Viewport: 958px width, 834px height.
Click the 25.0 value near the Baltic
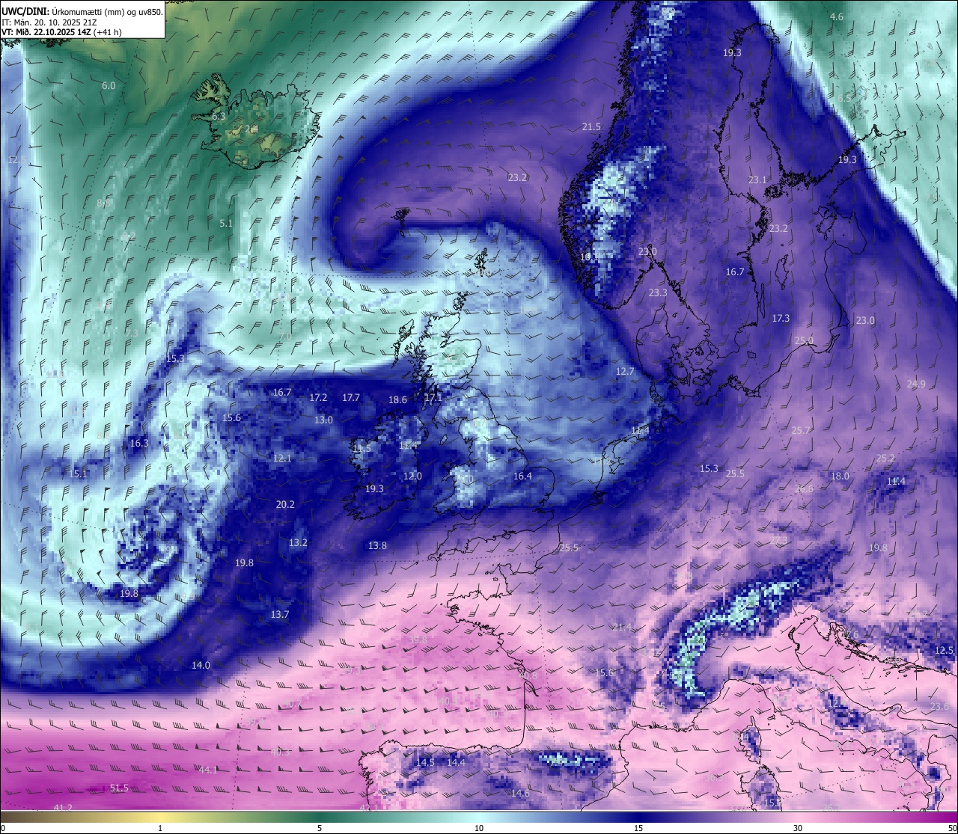click(x=804, y=341)
